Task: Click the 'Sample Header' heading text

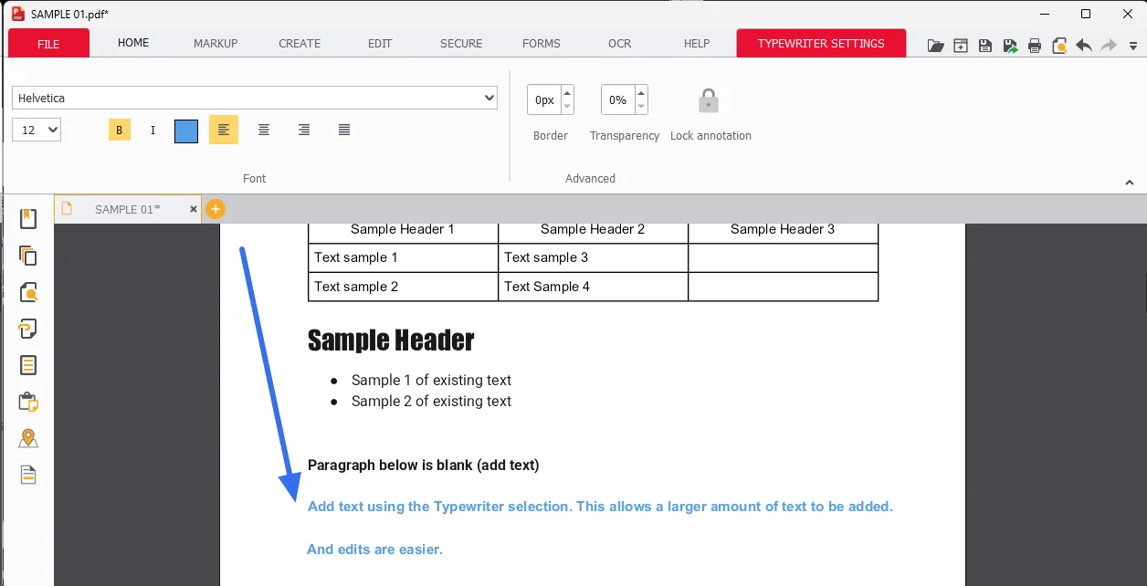Action: click(391, 340)
